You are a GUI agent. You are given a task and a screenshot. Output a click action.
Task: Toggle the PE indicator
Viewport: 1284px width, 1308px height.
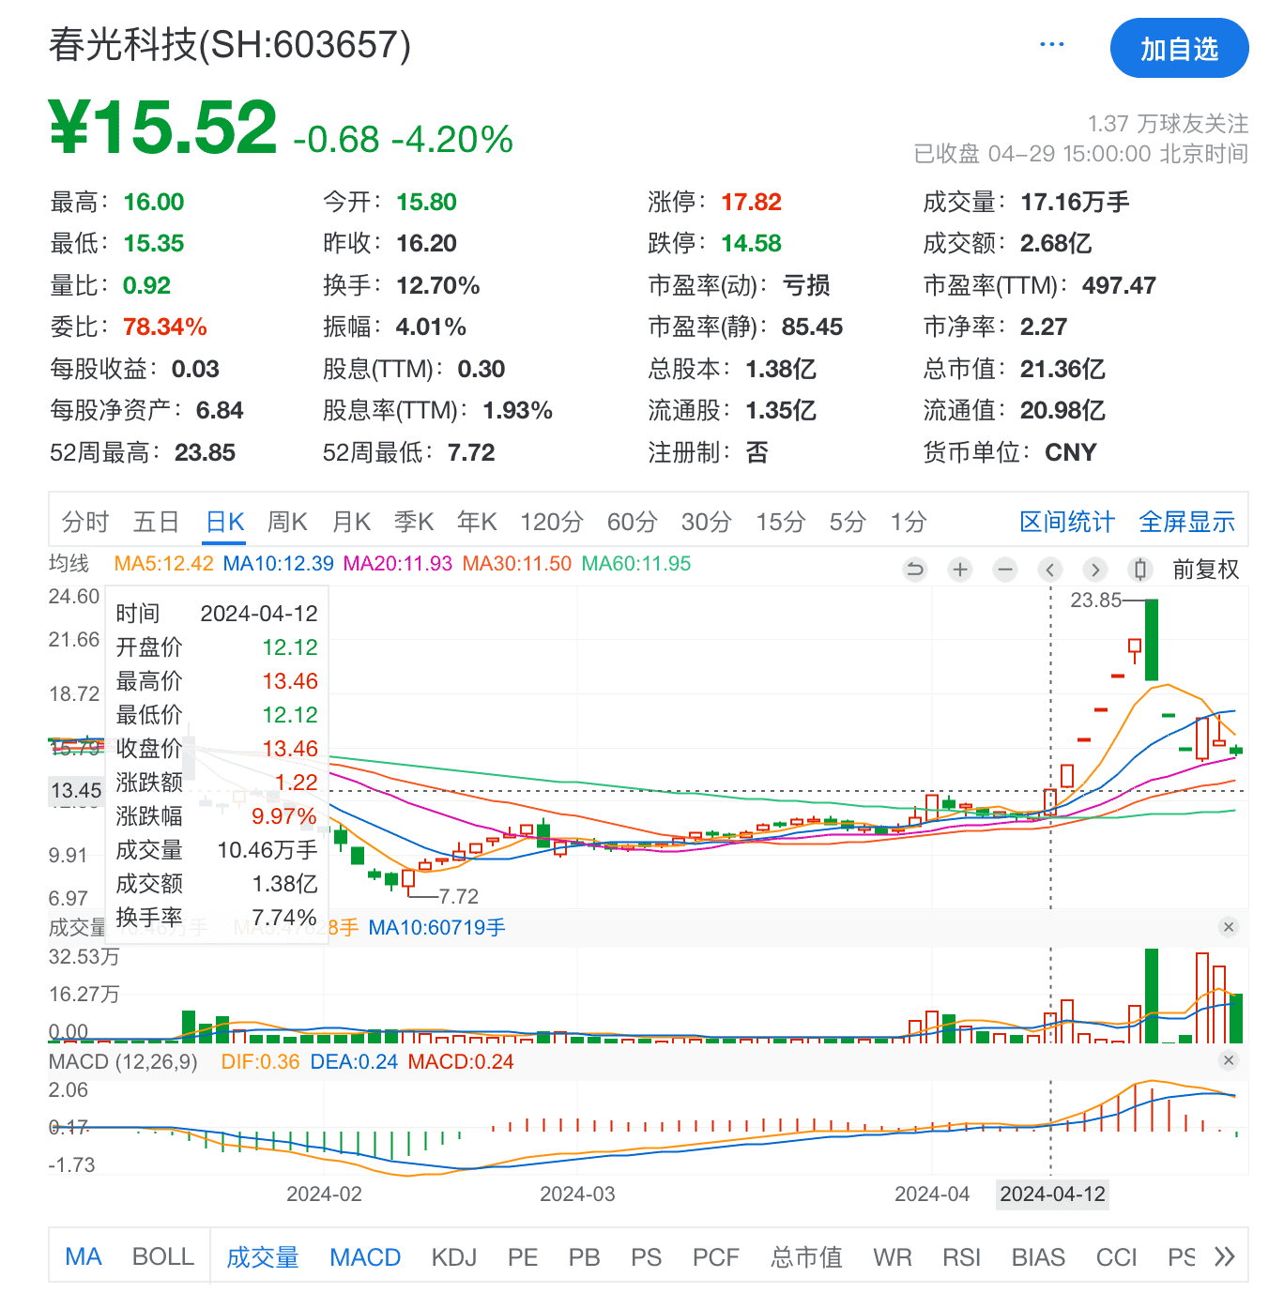523,1257
